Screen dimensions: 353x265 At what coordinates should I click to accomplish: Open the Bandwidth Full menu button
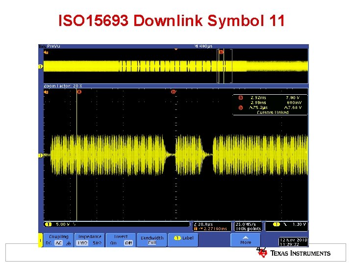152,240
